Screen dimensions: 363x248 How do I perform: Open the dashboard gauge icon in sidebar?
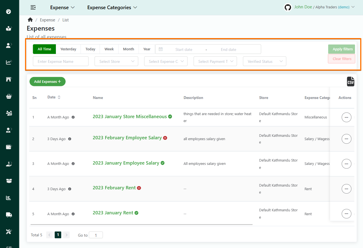tap(8, 12)
